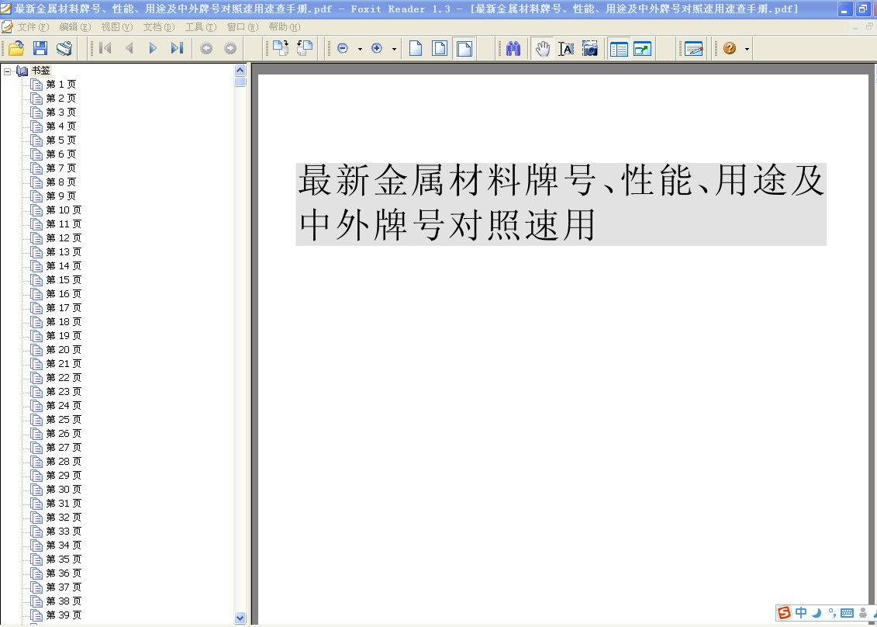Viewport: 877px width, 627px height.
Task: Click the bookmark panel scrollbar thumb
Action: (240, 81)
